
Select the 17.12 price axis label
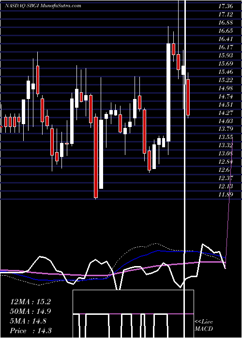coord(226,14)
